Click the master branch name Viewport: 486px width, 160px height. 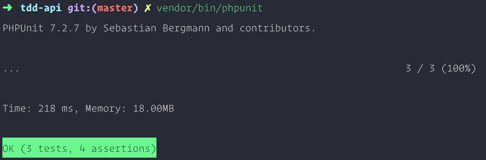[x=115, y=8]
